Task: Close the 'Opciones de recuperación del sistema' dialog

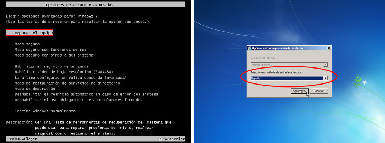Action: point(329,48)
